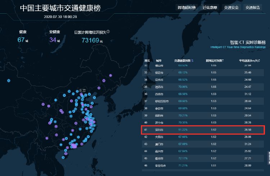Image resolution: width=270 pixels, height=176 pixels.
Task: Click the 亚健康 34 城 statistic
Action: pos(54,37)
